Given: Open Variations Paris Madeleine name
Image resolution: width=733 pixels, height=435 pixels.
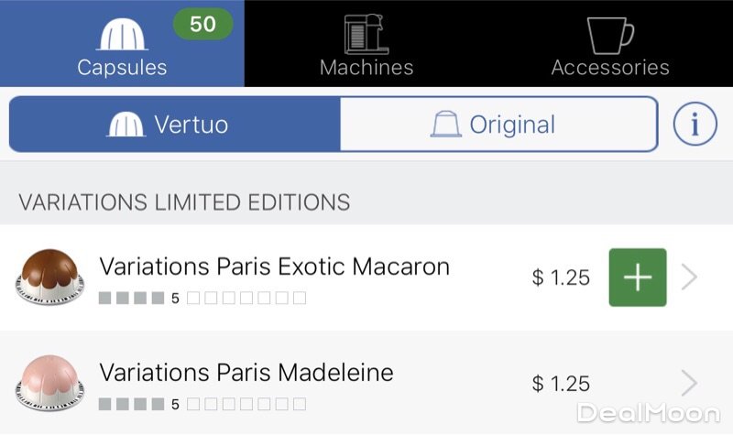Looking at the screenshot, I should click(x=246, y=373).
